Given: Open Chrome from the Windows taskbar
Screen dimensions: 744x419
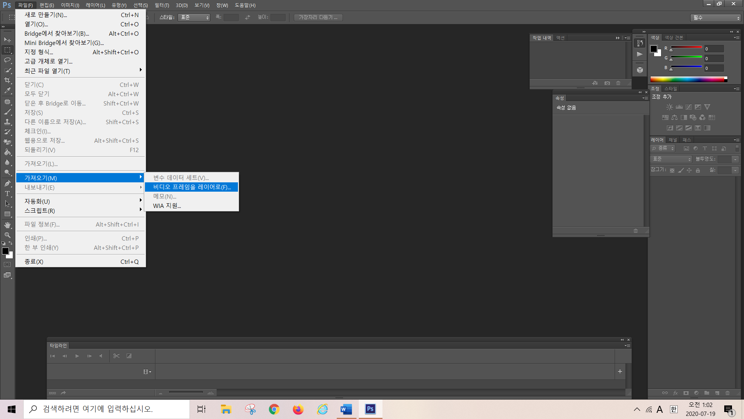Looking at the screenshot, I should (x=274, y=409).
